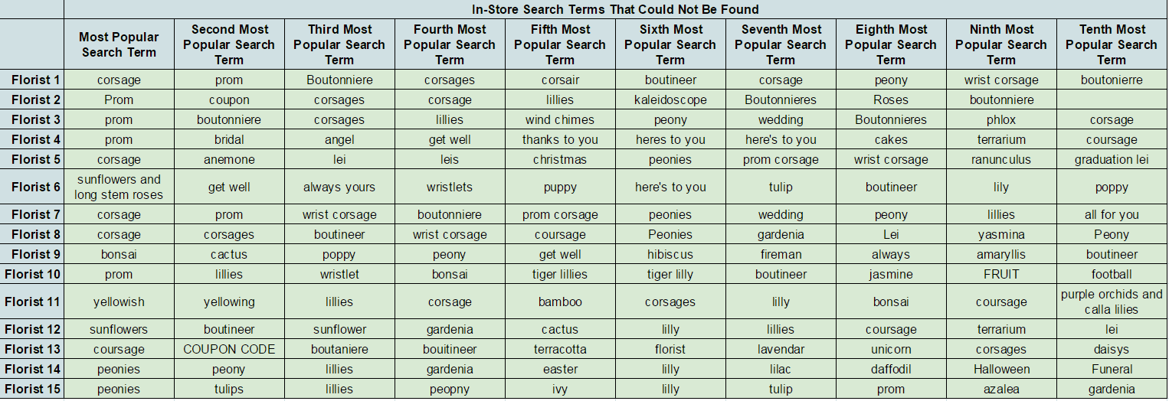Select the 'terracotta' cell

click(560, 349)
